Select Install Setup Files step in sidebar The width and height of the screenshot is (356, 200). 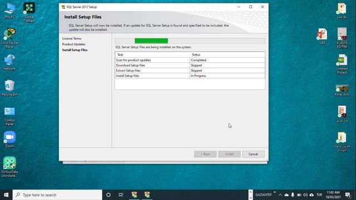(x=75, y=50)
